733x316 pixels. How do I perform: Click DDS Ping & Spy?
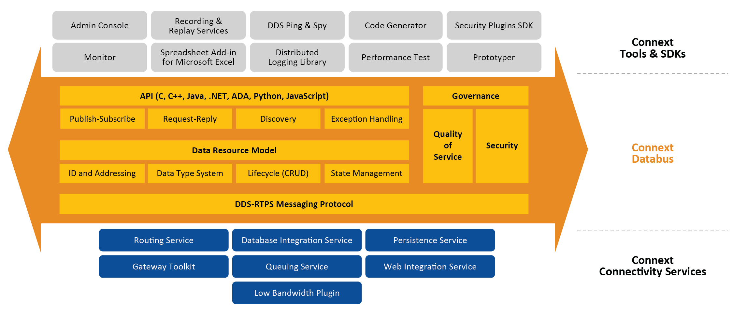(297, 25)
